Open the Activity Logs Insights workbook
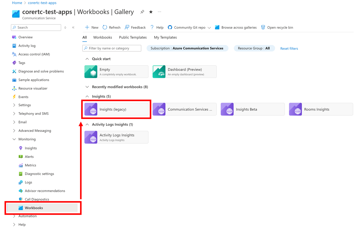Viewport: 354px width, 231px height. coord(116,137)
